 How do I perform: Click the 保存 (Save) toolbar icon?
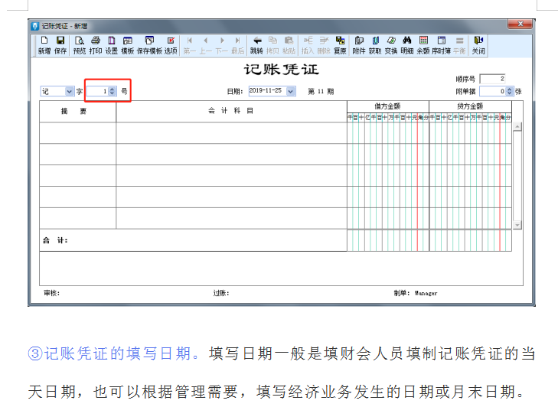pos(60,45)
